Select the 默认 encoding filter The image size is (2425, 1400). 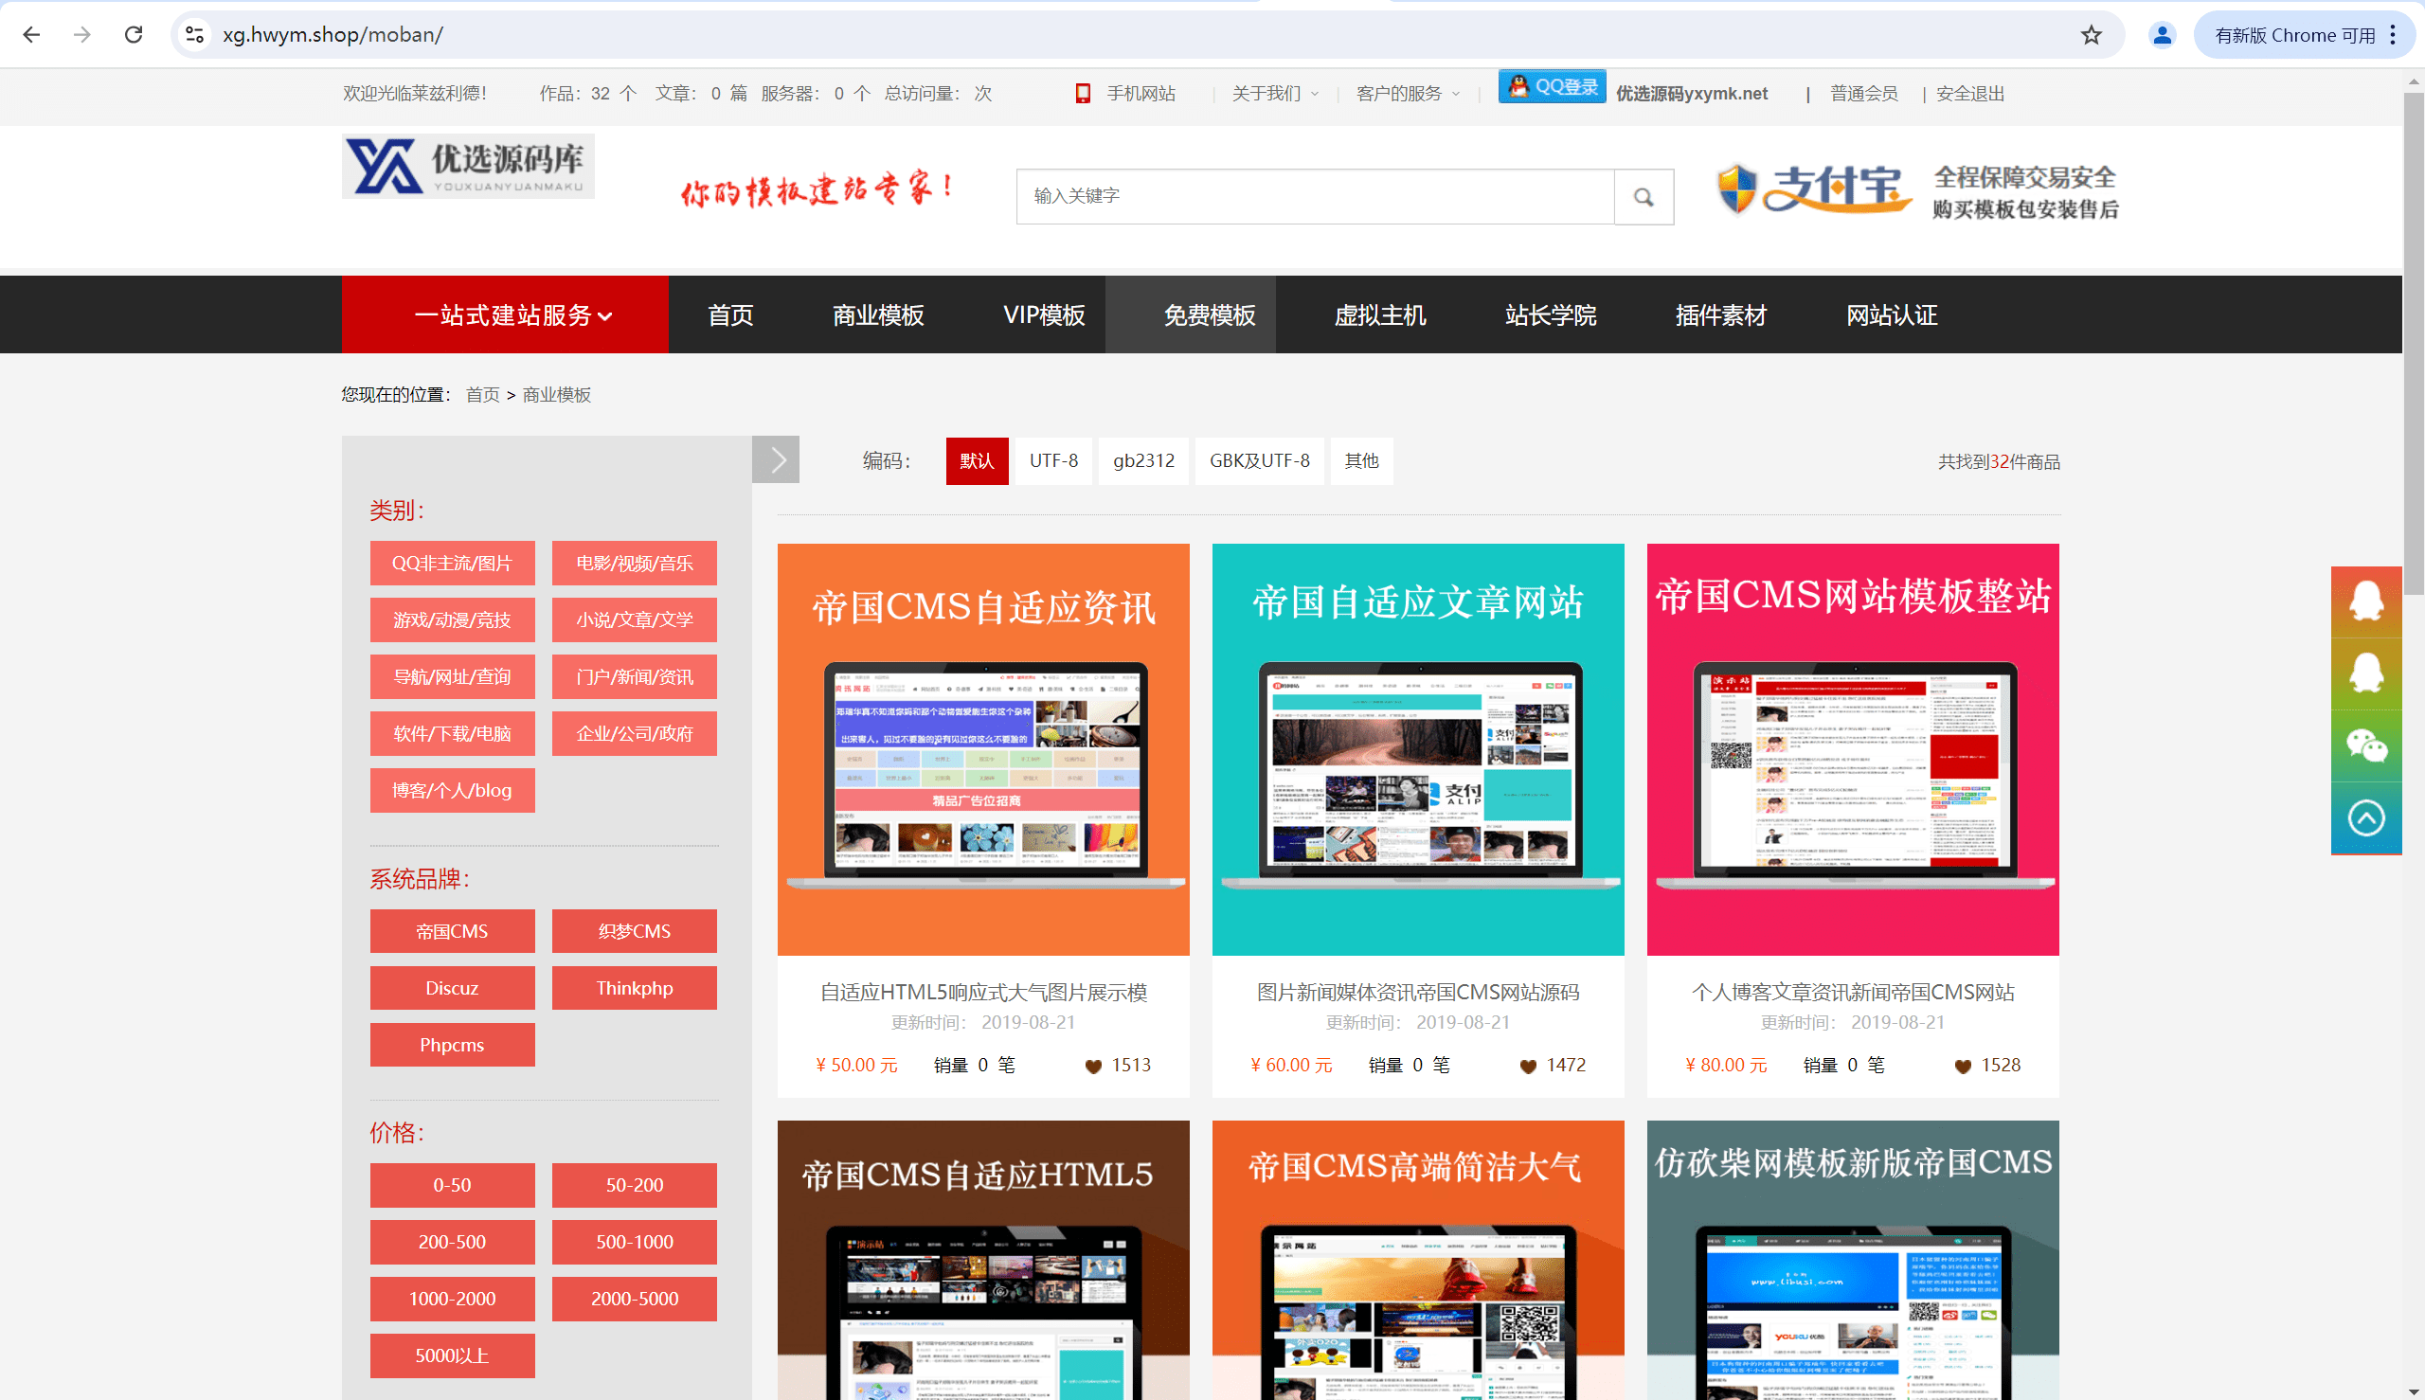976,460
